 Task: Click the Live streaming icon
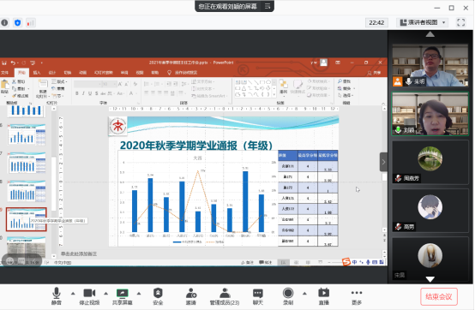[x=323, y=293]
